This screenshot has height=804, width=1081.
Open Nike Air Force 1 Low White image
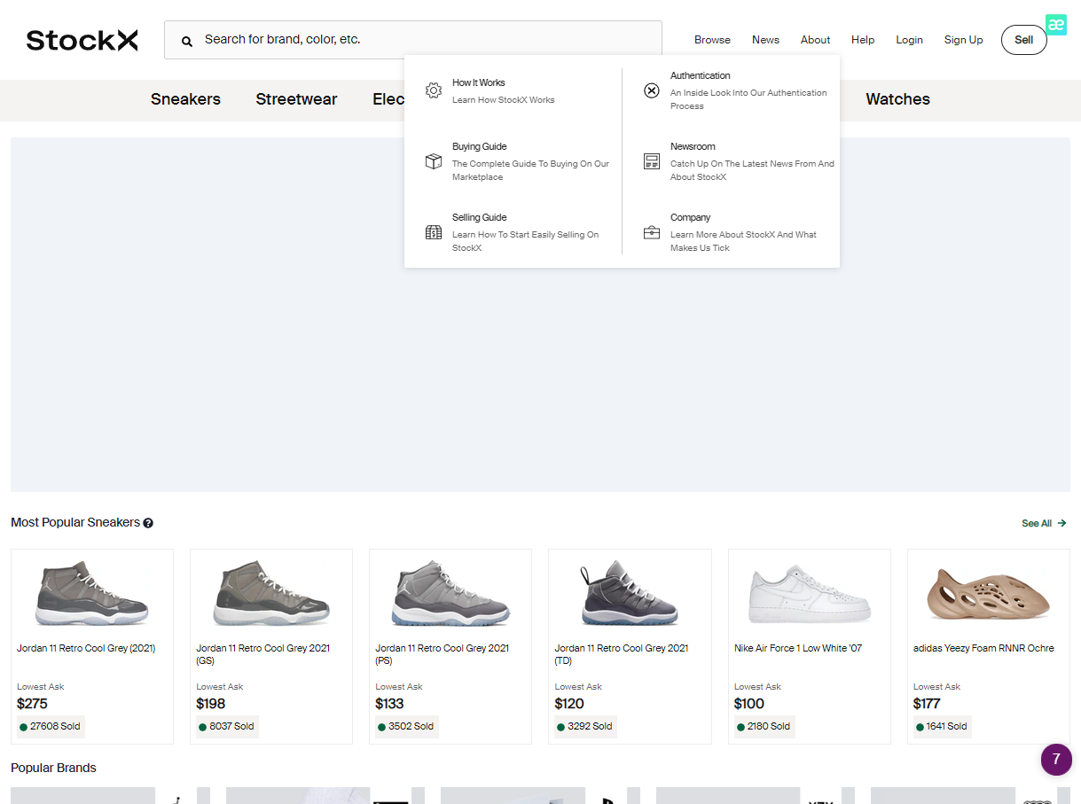click(x=810, y=595)
